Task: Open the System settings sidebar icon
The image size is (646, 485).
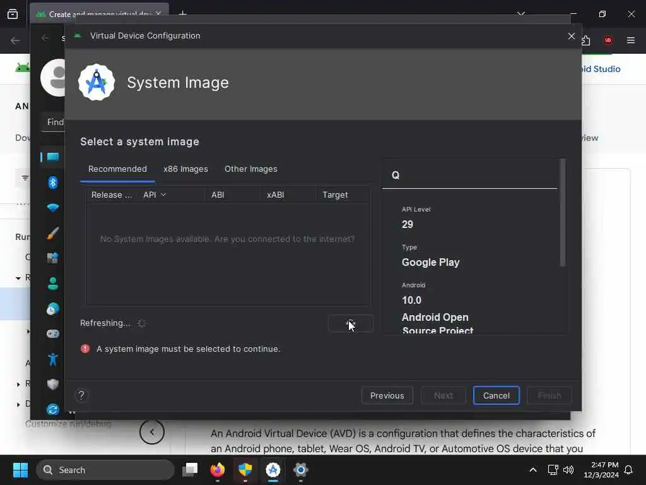Action: 53,157
